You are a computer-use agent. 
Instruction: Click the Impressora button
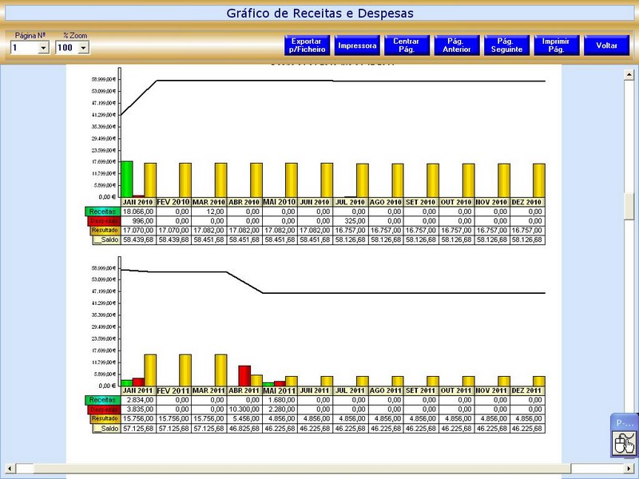point(357,46)
